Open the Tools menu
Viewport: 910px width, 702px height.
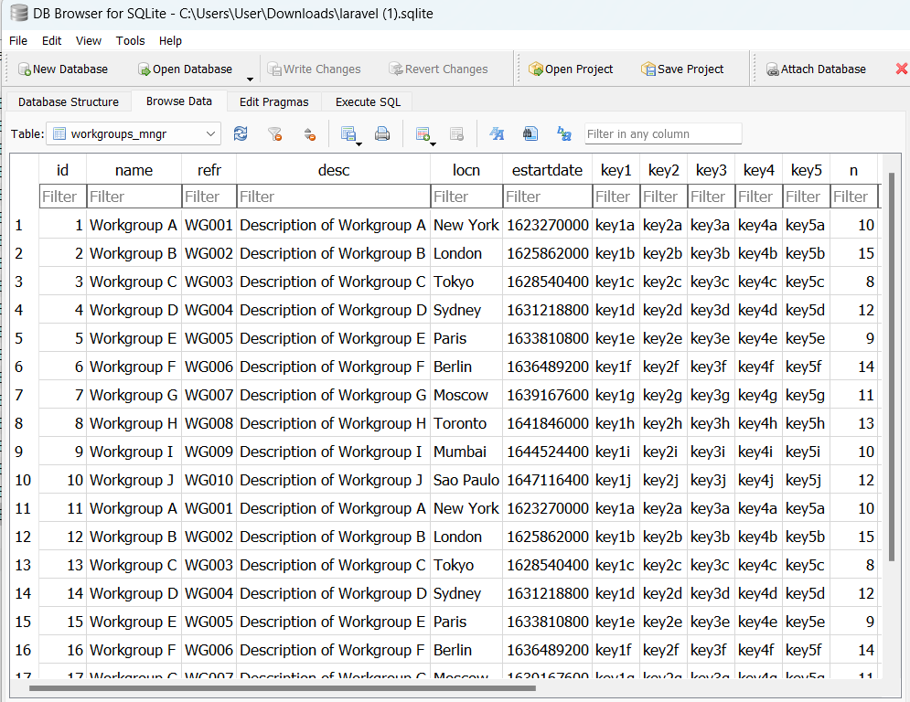130,40
